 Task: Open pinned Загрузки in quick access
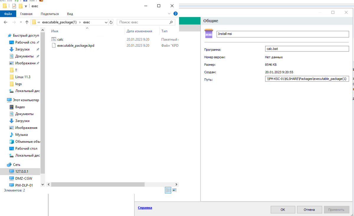pos(22,49)
